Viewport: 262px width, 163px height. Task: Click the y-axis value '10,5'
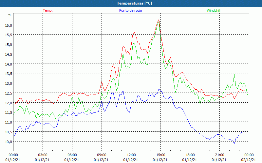click(x=9, y=132)
